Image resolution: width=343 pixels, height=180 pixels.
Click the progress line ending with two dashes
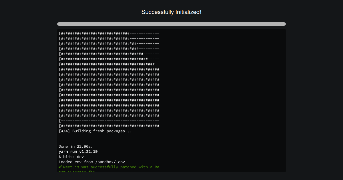[x=109, y=64]
